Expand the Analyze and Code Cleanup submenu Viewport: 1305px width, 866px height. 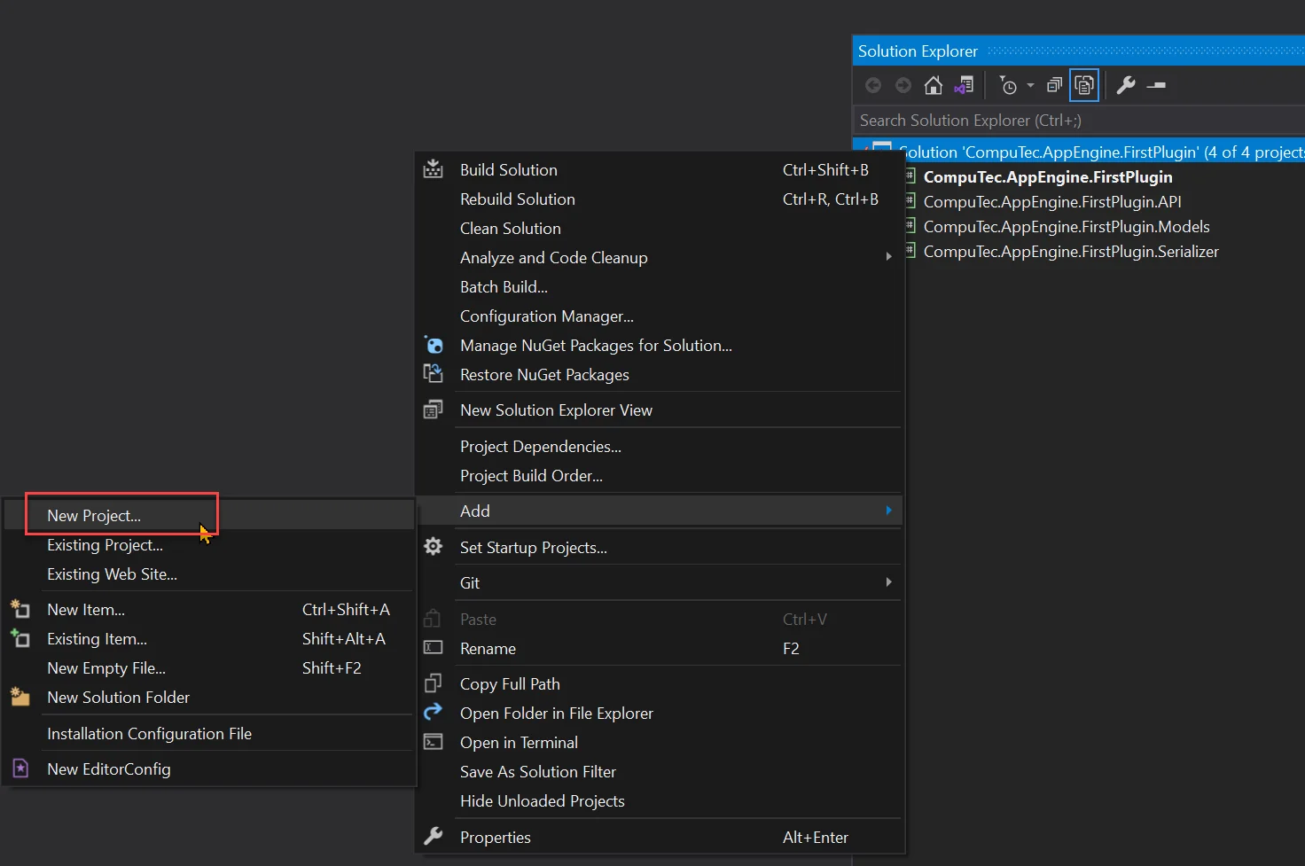point(888,257)
